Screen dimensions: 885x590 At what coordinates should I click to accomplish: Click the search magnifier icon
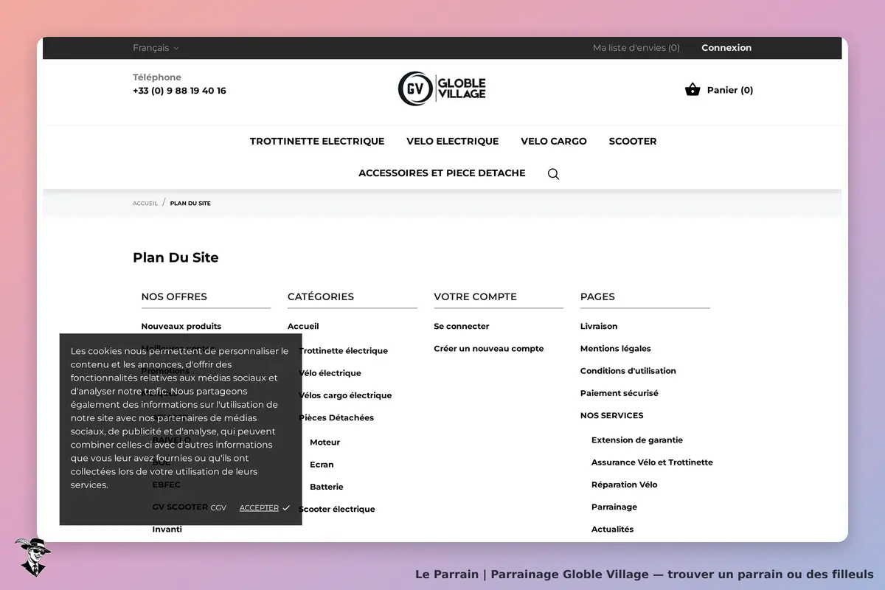pos(553,174)
